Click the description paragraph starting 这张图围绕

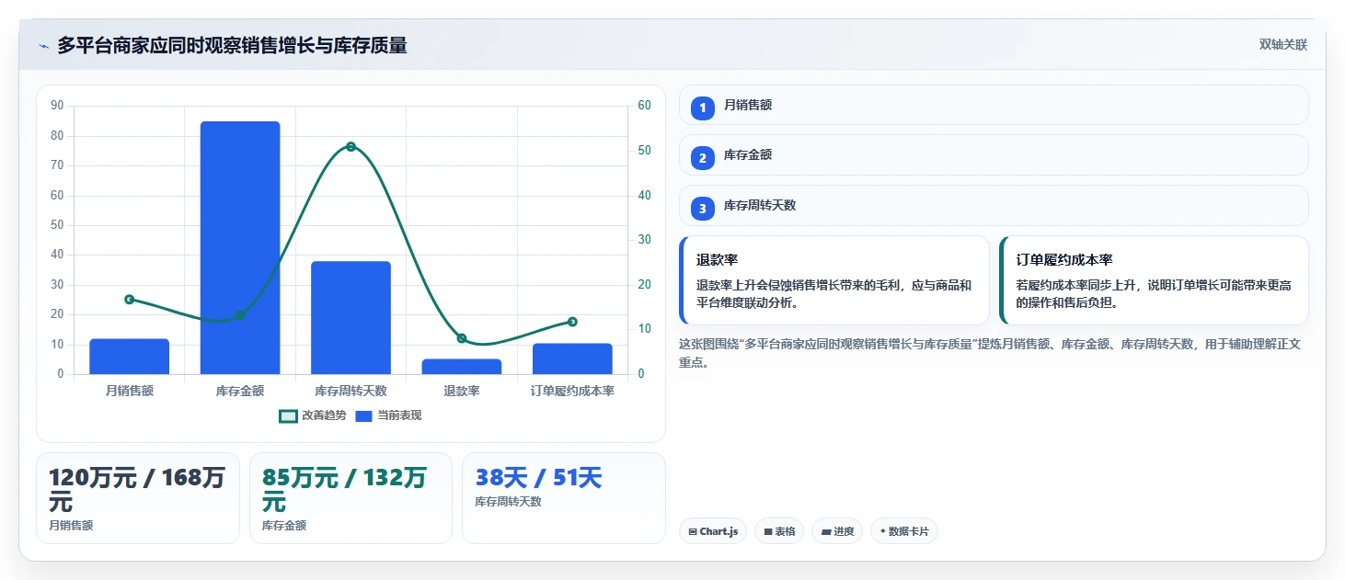[x=990, y=353]
